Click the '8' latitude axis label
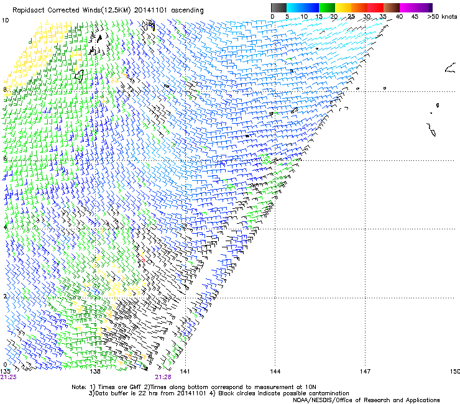The width and height of the screenshot is (460, 404). coord(5,90)
